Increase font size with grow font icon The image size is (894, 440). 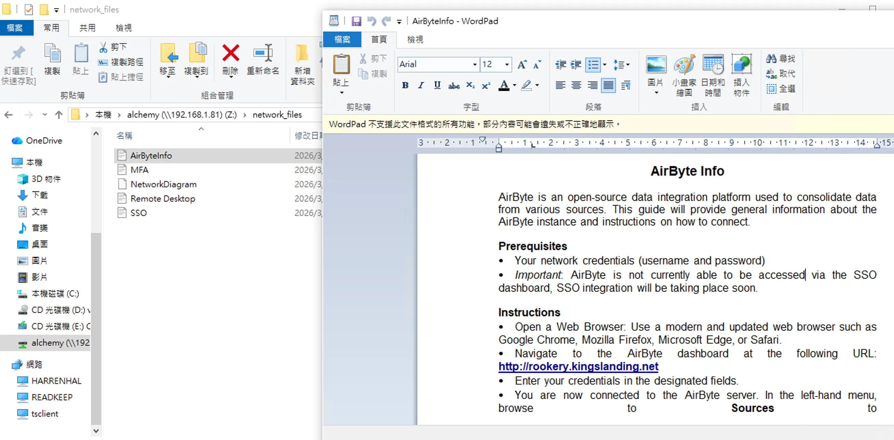522,65
